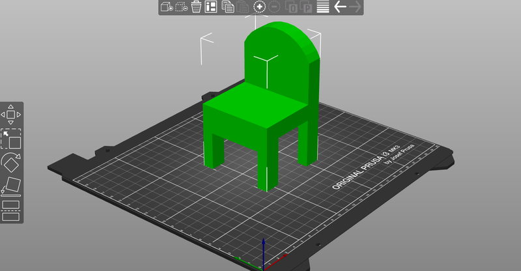Open variable layer height editing
Viewport: 521px width, 271px height.
(x=323, y=7)
